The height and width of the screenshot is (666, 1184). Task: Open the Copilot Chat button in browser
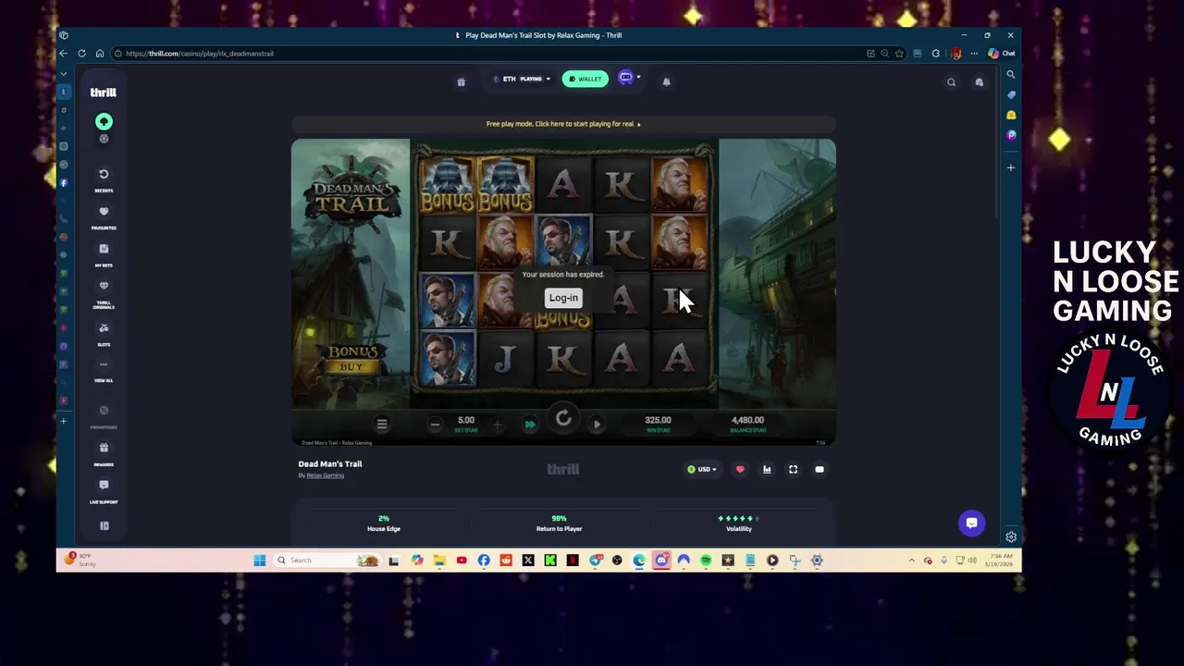click(1002, 54)
